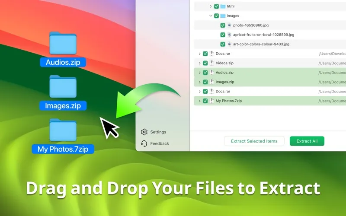The width and height of the screenshot is (346, 216).
Task: Uncheck the Images.zip checkbox in the list
Action: (205, 82)
